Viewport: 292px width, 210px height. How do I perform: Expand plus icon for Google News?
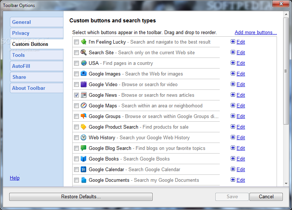click(x=233, y=95)
